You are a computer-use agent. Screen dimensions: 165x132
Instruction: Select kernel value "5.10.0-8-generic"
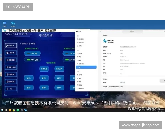click(125, 60)
